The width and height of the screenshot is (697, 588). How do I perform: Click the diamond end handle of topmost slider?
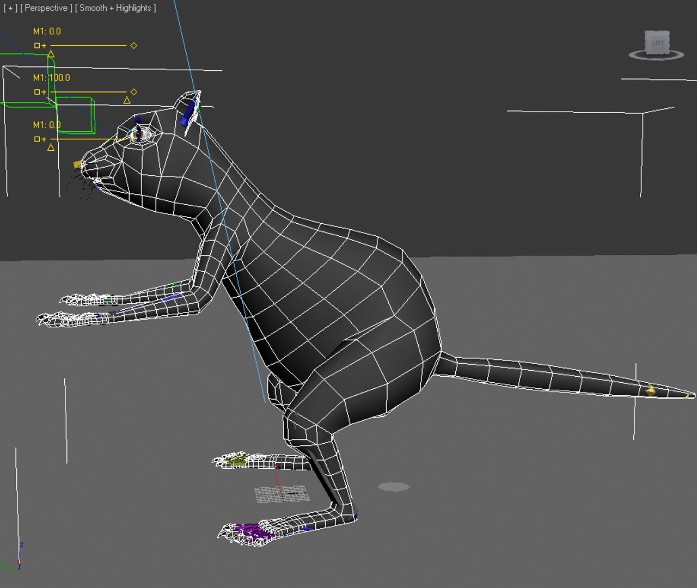point(134,46)
